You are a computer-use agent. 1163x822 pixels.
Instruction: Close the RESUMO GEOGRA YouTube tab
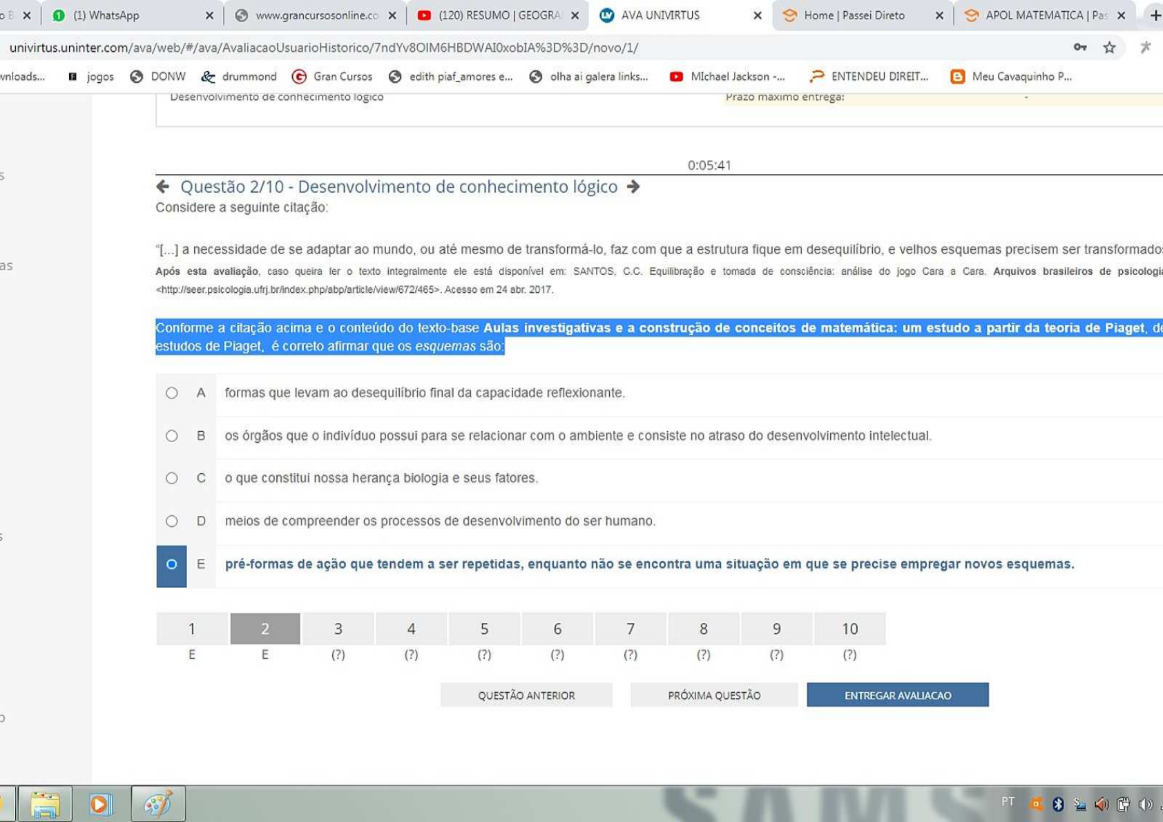[x=575, y=15]
